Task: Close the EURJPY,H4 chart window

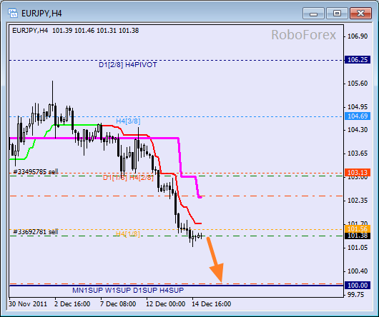Action: point(360,14)
